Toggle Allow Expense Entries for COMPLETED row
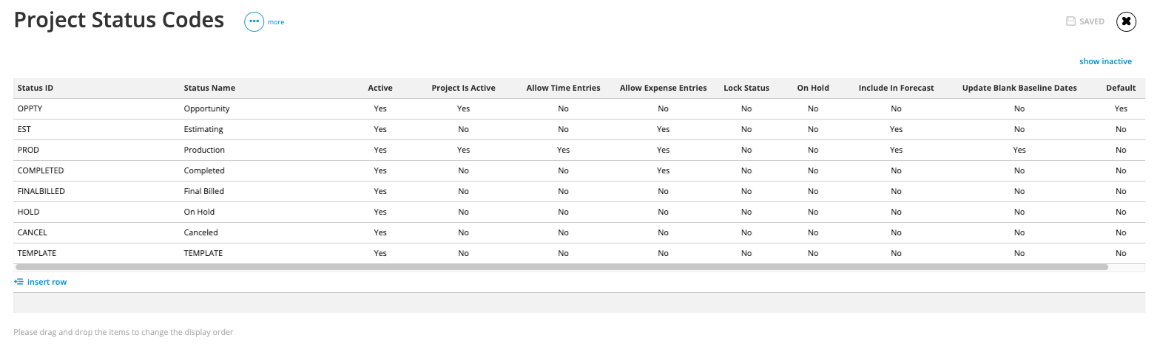Viewport: 1157px width, 346px height. [663, 170]
